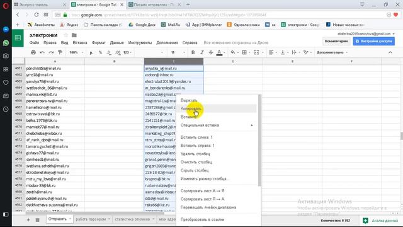Open vertical align options
Screen dimensions: 403x227
click(283, 52)
